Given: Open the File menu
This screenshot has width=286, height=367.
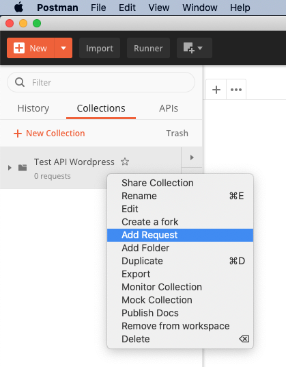Looking at the screenshot, I should (x=98, y=8).
